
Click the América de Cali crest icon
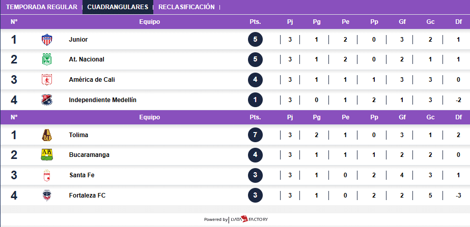tap(47, 80)
